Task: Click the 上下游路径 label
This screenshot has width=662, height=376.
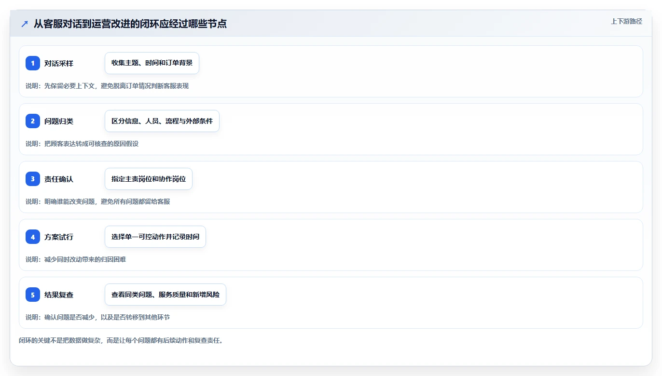Action: tap(626, 21)
